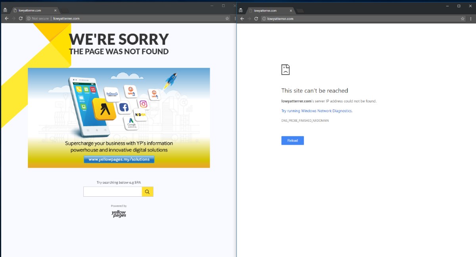Viewport: 476px width, 257px height.
Task: Click the DNS_PROBE_FINISHED_NXDOMAIN error code
Action: [x=305, y=120]
